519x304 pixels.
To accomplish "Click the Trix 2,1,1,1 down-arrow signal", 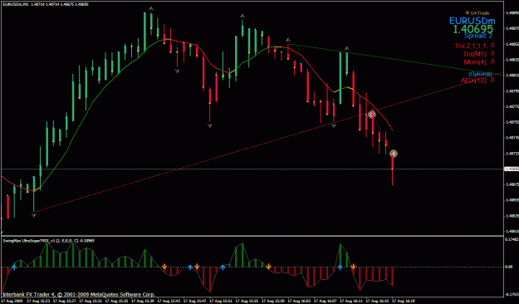I will 492,45.
